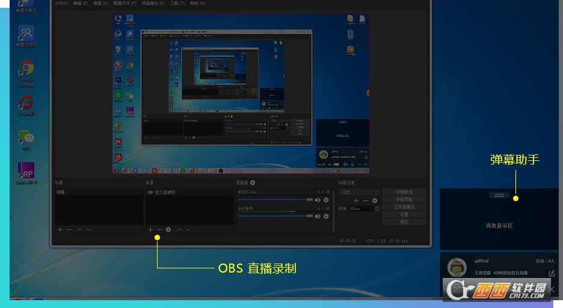
Task: Add a new source with plus icon
Action: coord(150,229)
